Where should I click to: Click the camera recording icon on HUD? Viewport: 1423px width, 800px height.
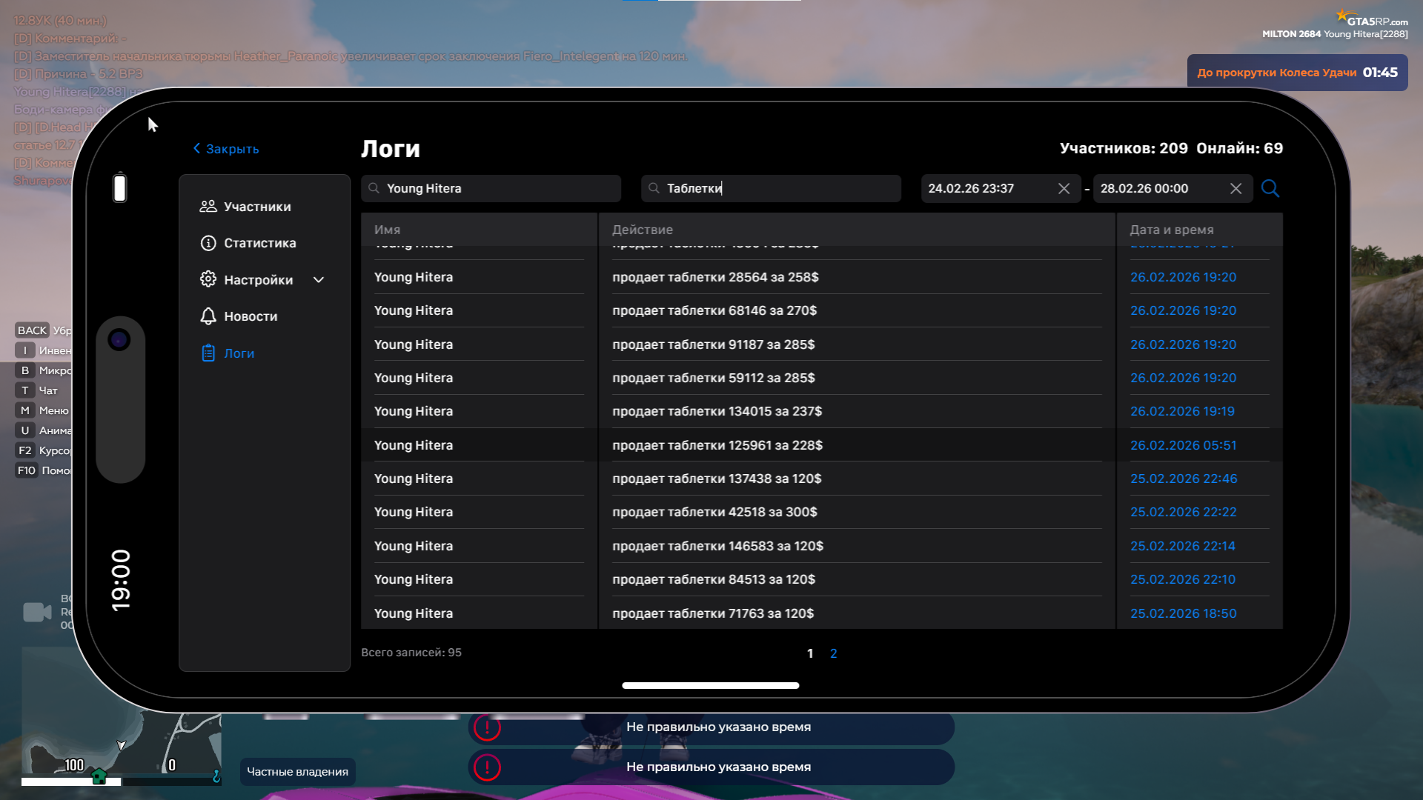click(37, 612)
